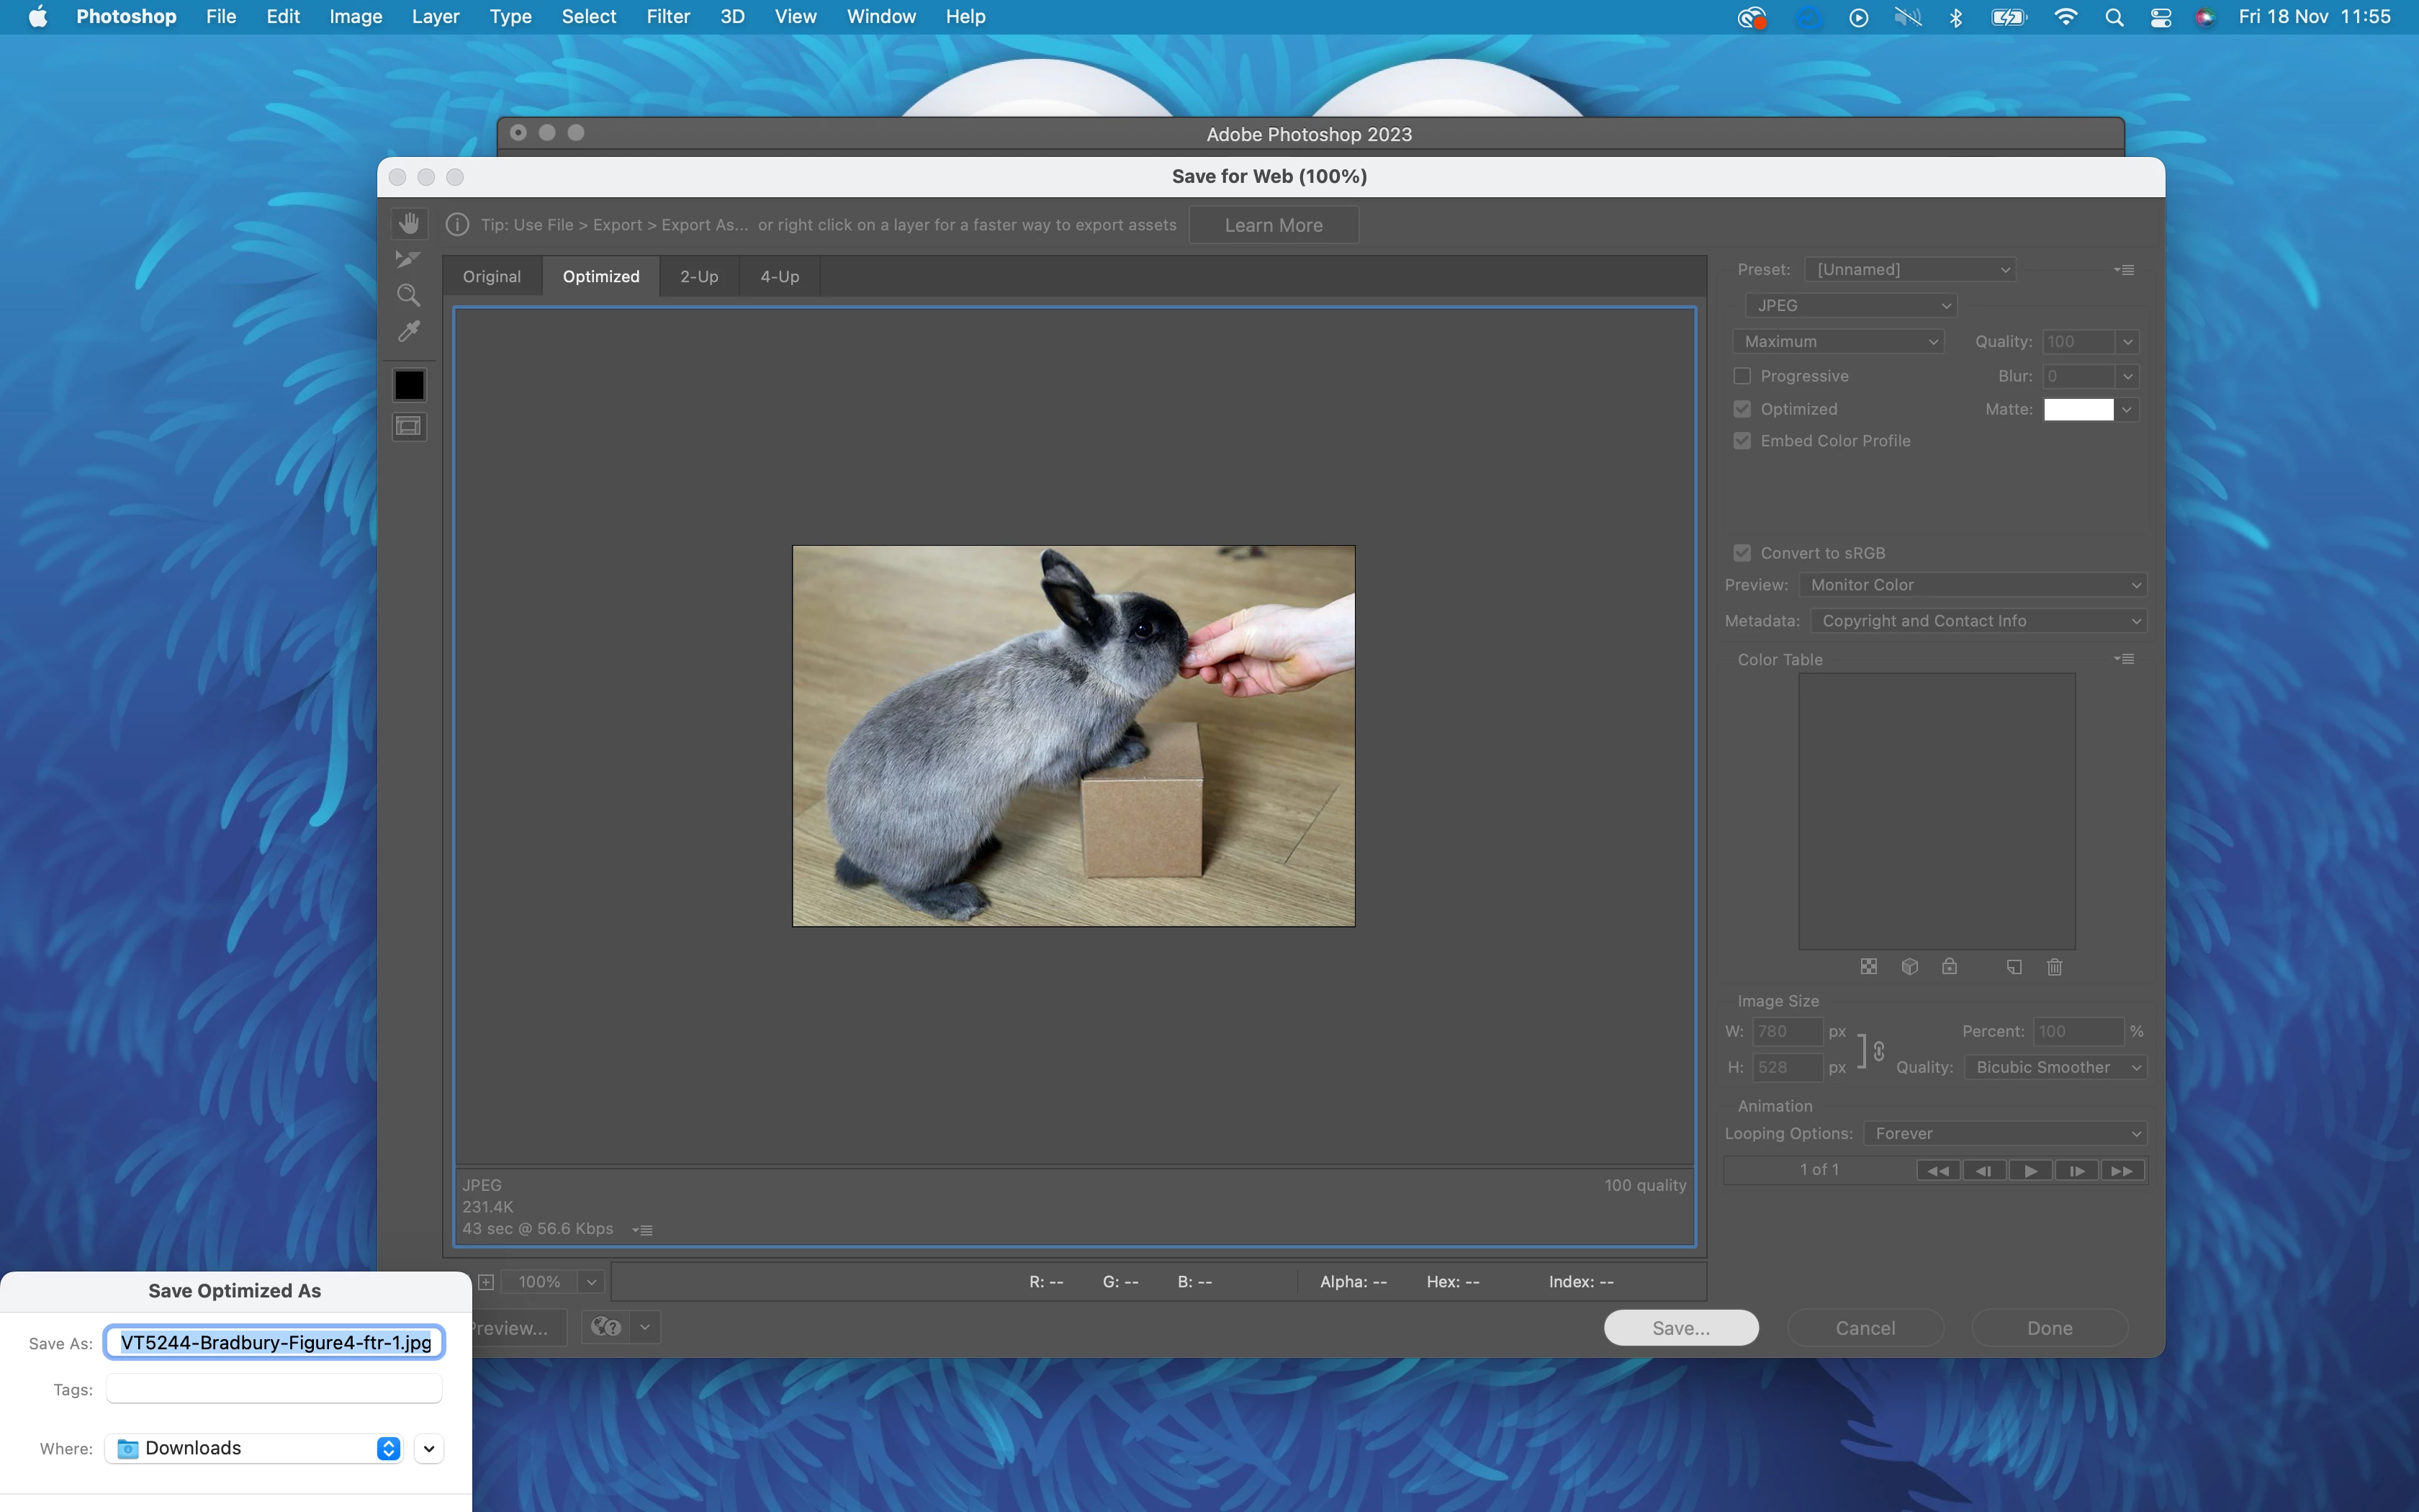The width and height of the screenshot is (2419, 1512).
Task: Toggle Embed Color Profile checkbox
Action: point(1742,441)
